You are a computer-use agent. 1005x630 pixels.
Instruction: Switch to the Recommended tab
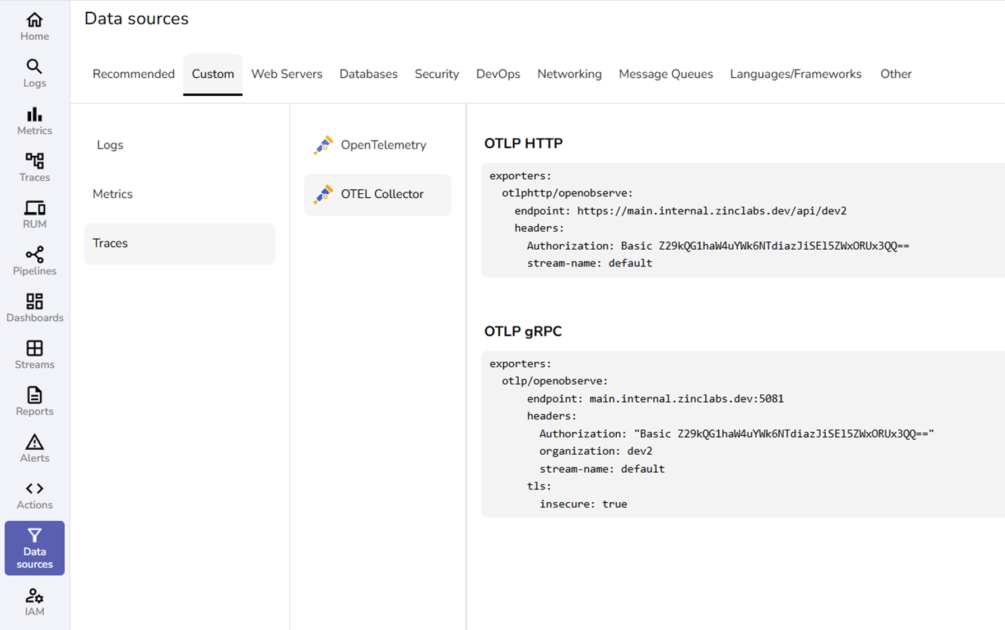[x=133, y=73]
